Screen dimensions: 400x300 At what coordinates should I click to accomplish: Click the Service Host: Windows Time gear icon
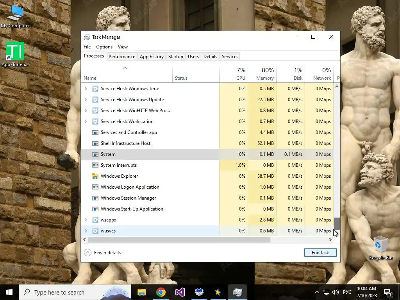(95, 89)
